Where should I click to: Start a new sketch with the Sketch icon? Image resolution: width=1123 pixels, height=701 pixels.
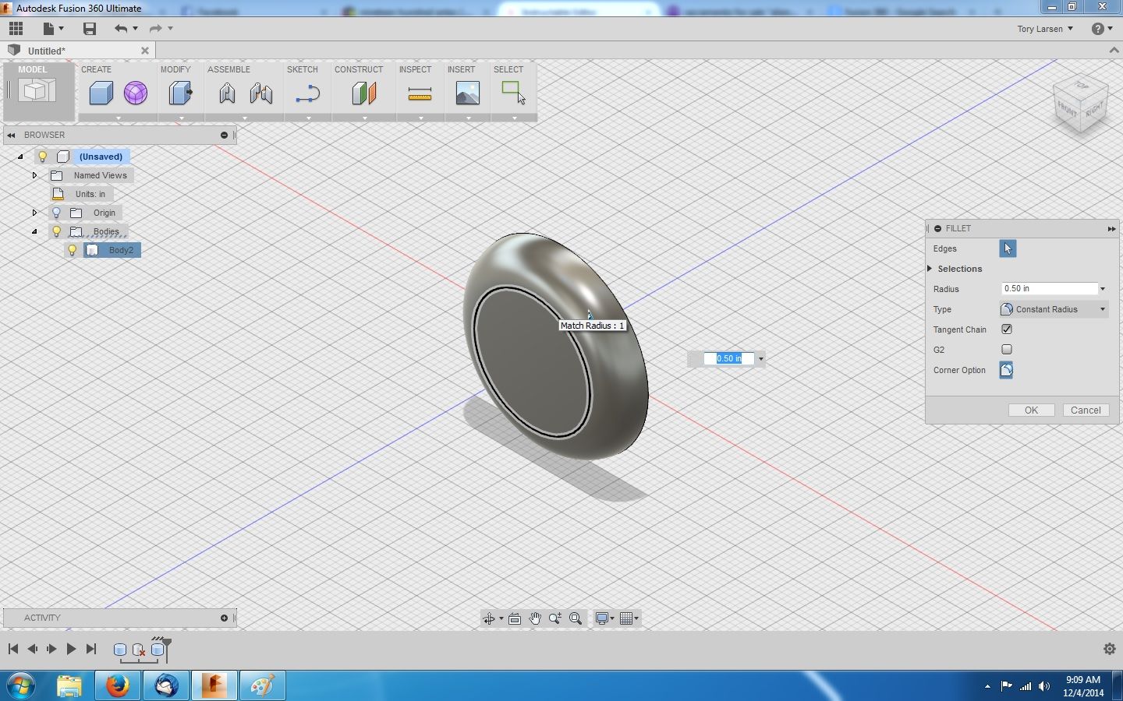click(308, 93)
